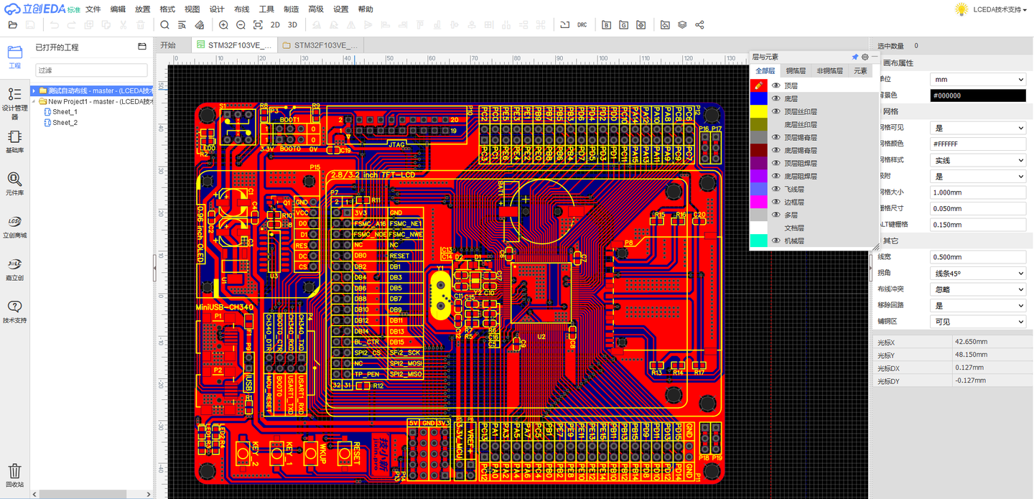Click LCEDA技术支持 account button
This screenshot has width=1034, height=499.
(x=997, y=9)
